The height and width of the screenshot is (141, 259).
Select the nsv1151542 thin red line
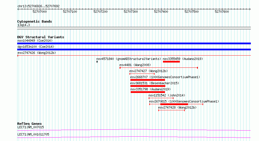point(161,98)
